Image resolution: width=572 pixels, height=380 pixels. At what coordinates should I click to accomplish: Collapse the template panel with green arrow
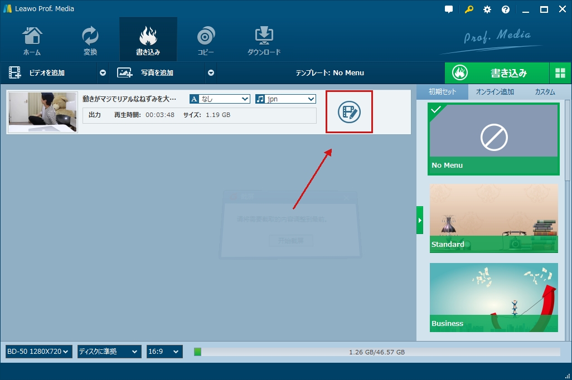click(x=420, y=220)
